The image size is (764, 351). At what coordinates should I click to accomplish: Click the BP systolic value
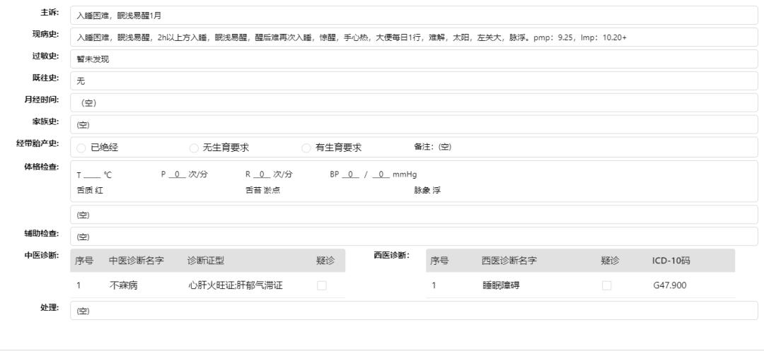coord(350,174)
